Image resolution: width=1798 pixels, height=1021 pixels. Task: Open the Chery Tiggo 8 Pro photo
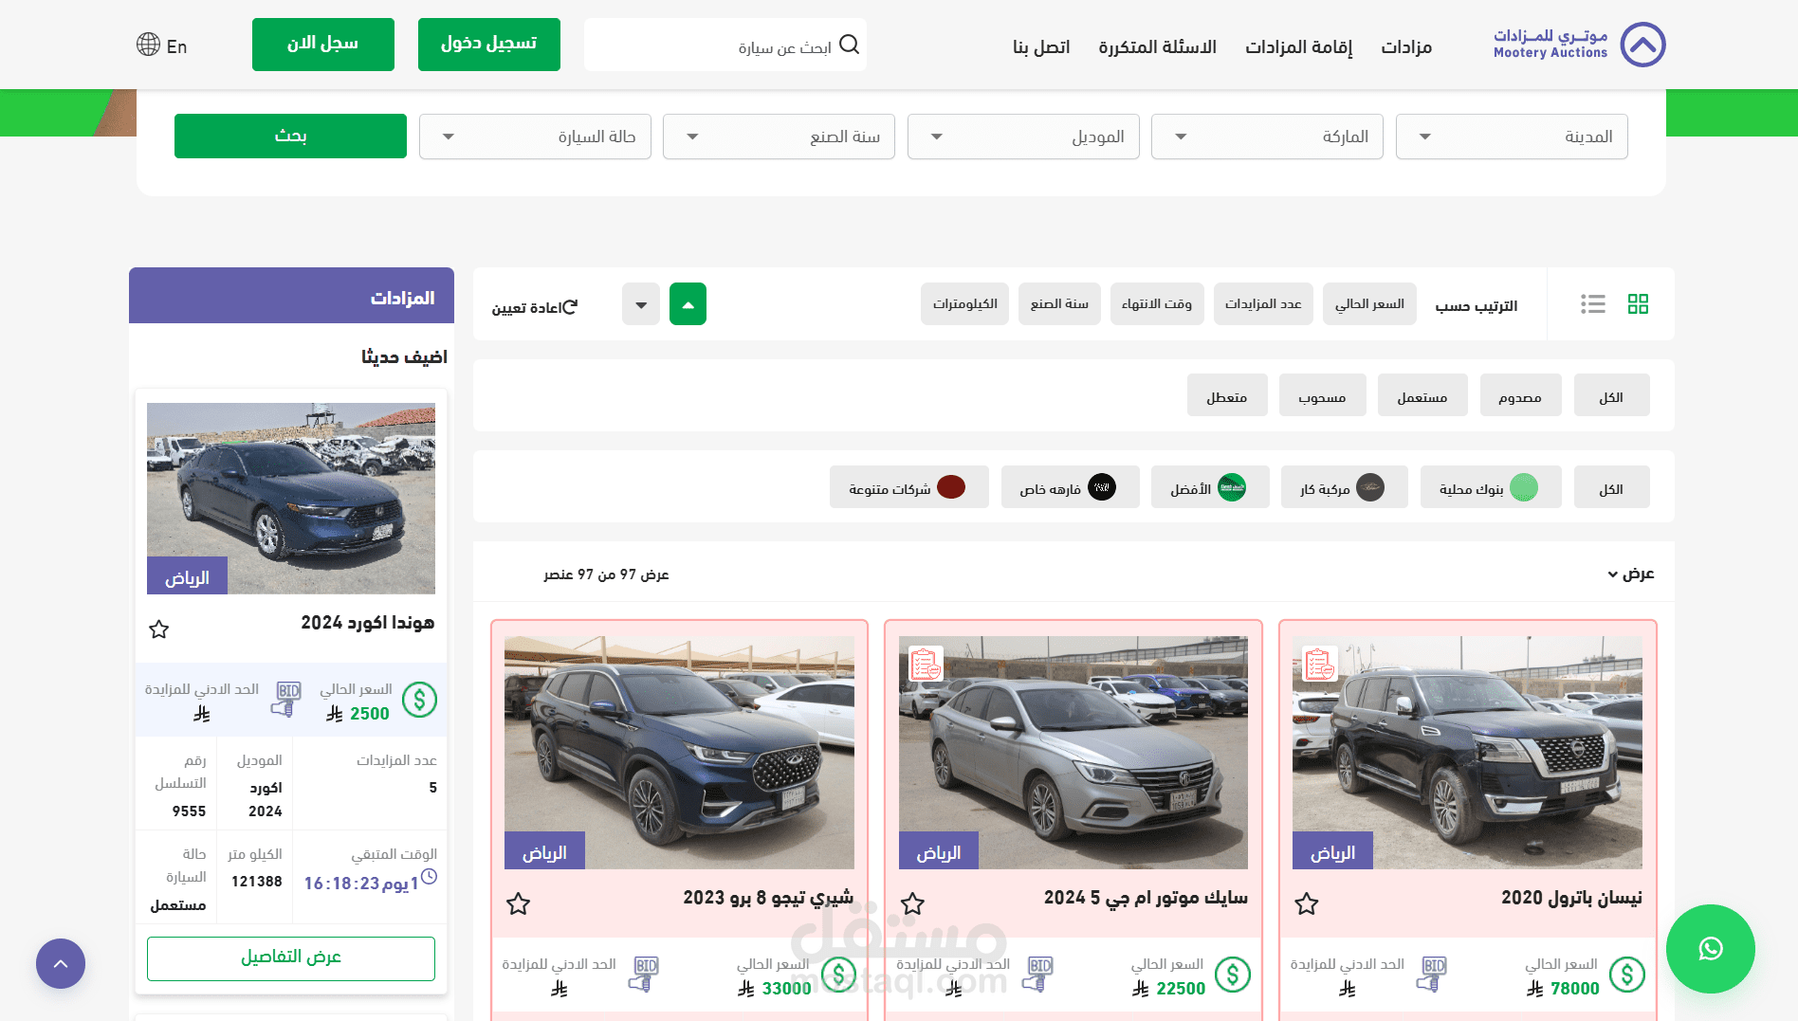click(x=679, y=753)
